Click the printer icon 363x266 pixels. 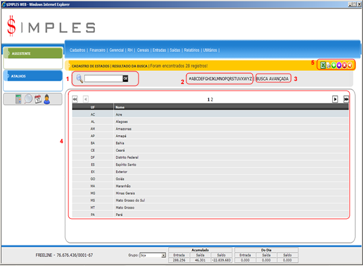[329, 65]
